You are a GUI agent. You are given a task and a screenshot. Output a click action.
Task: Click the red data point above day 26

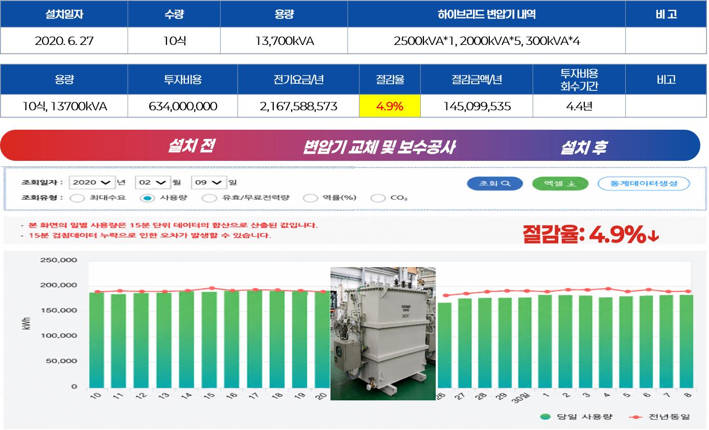pyautogui.click(x=445, y=296)
